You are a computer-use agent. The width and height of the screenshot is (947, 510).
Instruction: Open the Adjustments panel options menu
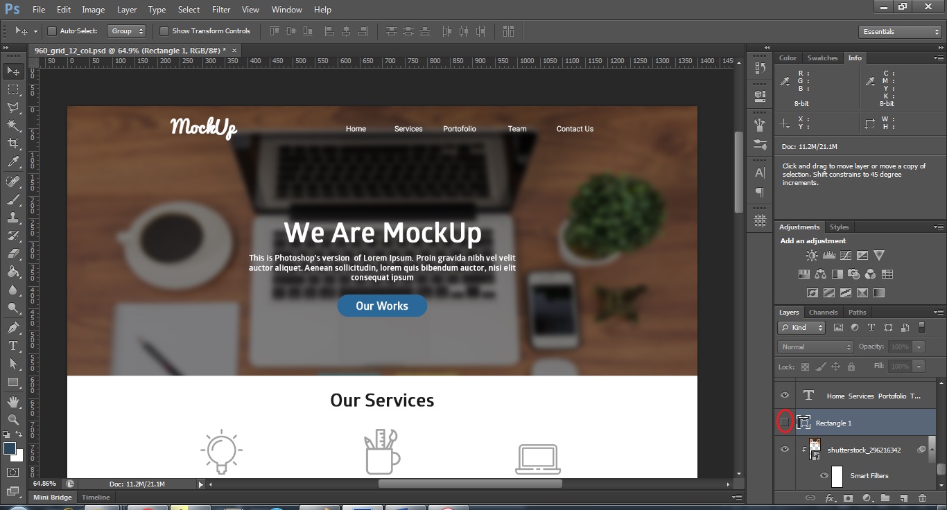(938, 227)
